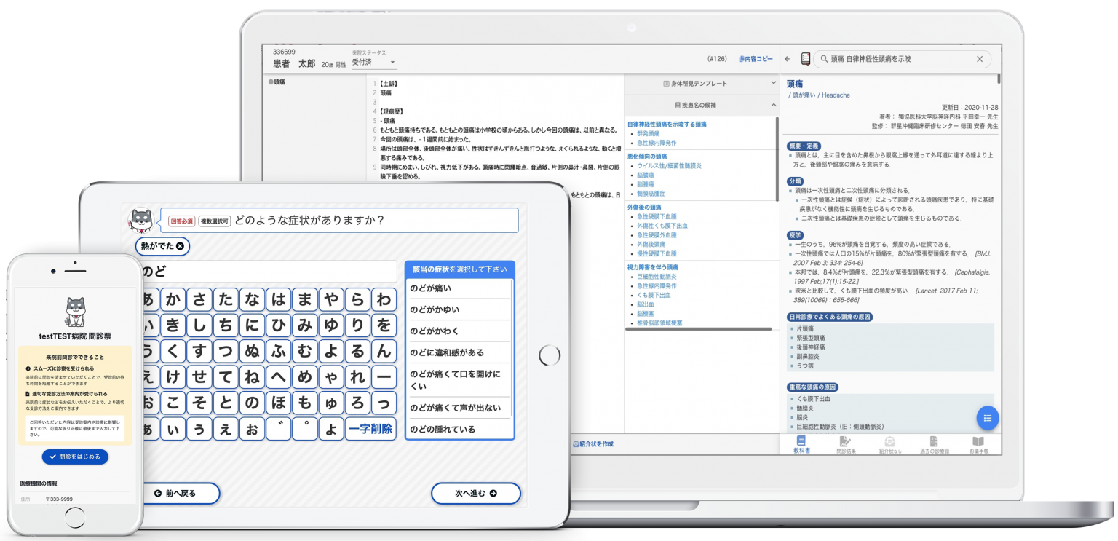The height and width of the screenshot is (541, 1118).
Task: Switch to the 教科書 tab
Action: tap(801, 445)
